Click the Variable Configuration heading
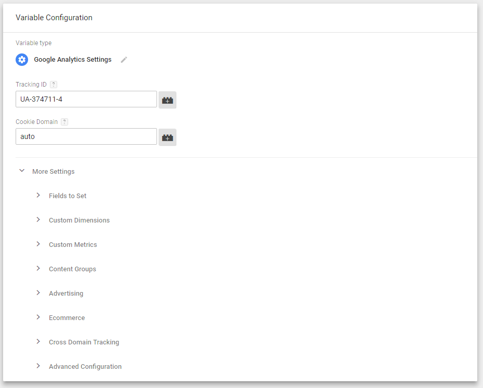The height and width of the screenshot is (388, 483). click(x=54, y=18)
